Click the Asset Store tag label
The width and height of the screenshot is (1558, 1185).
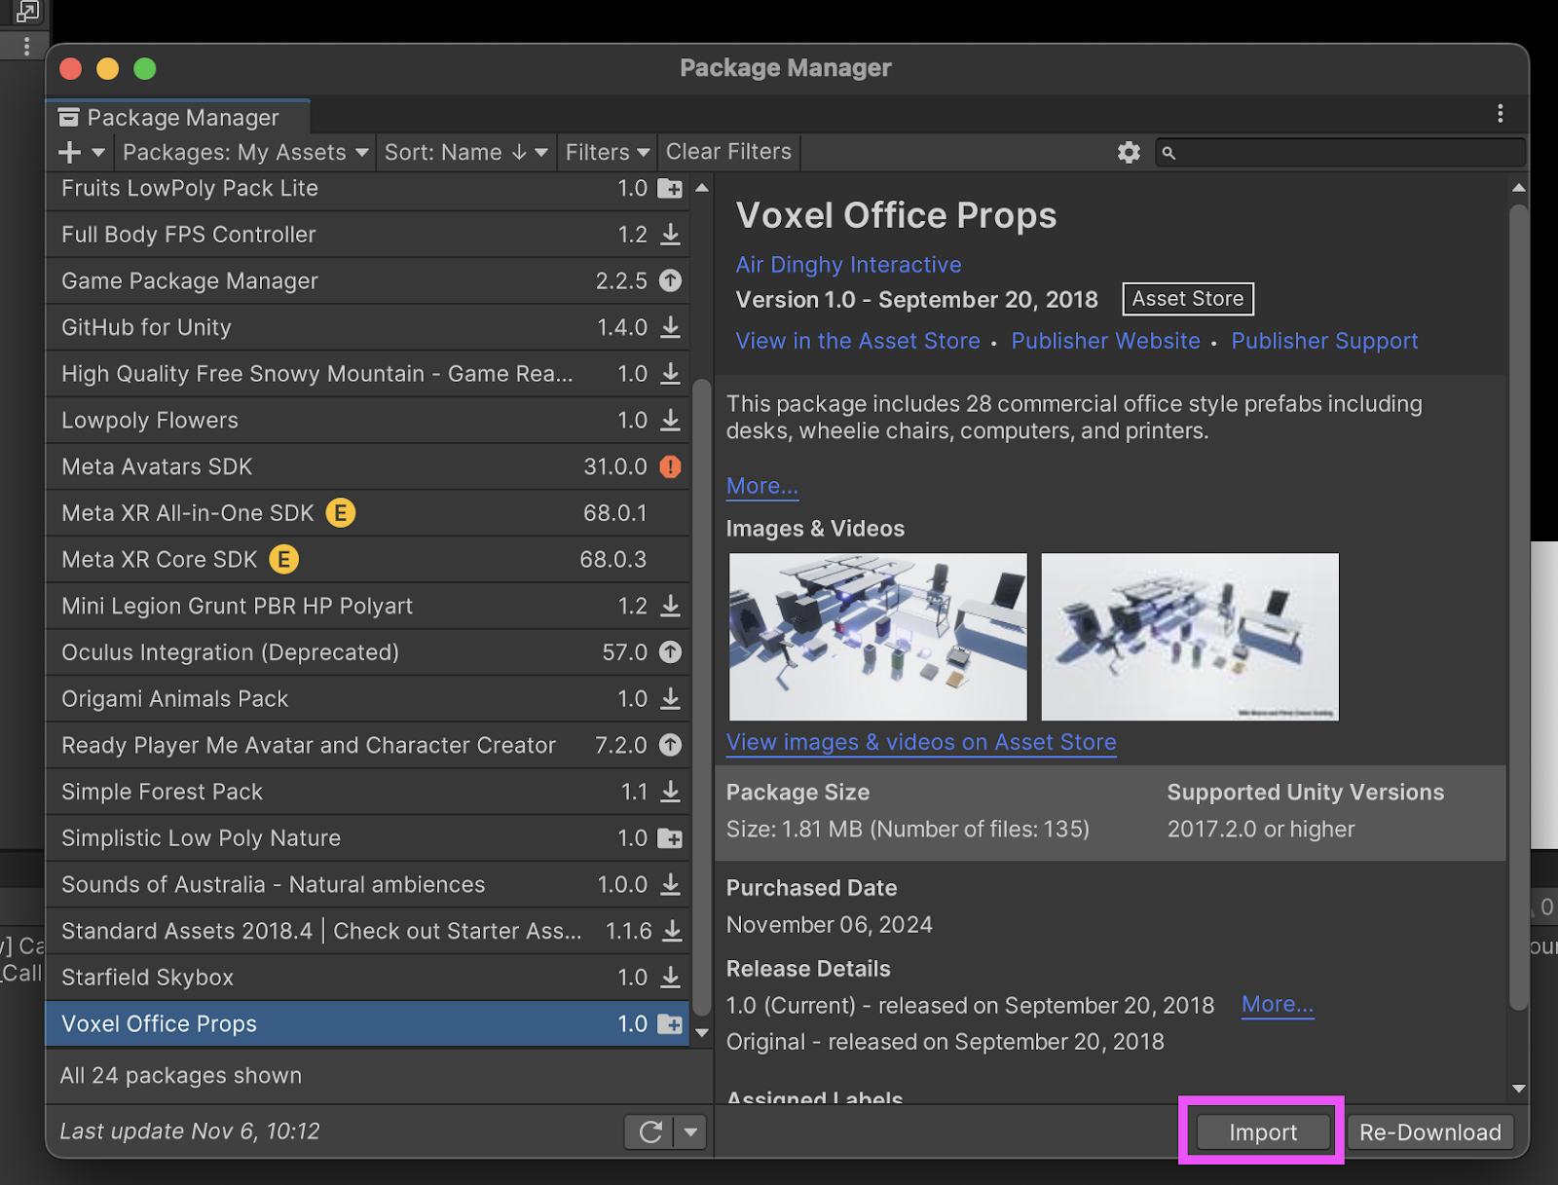pos(1188,299)
